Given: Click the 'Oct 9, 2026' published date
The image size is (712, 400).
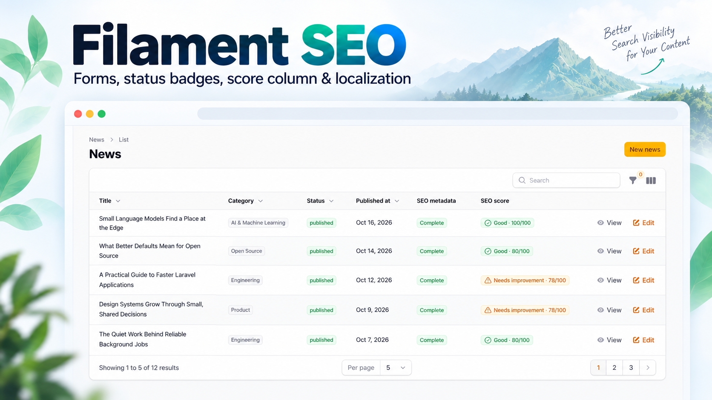Looking at the screenshot, I should coord(372,310).
